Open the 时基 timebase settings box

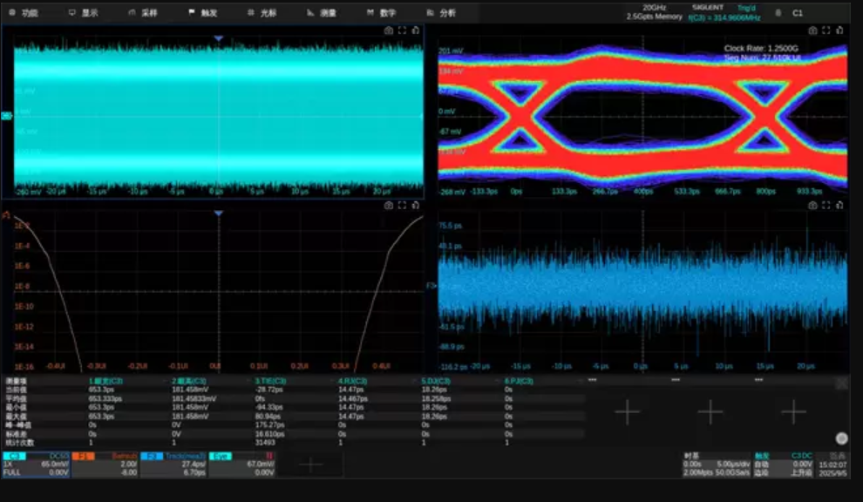tap(715, 464)
